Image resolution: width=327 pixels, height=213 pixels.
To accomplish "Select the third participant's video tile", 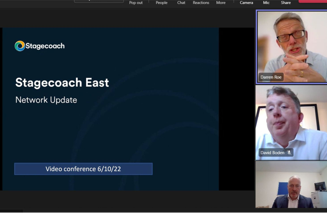I will point(291,184).
